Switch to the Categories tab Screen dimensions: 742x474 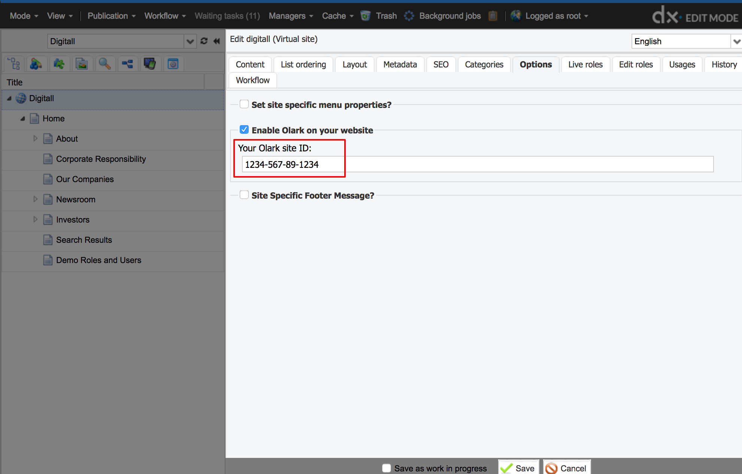click(x=484, y=64)
